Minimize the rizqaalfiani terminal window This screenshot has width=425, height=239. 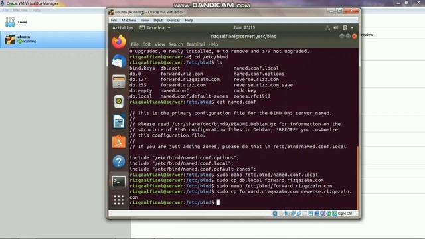click(341, 36)
